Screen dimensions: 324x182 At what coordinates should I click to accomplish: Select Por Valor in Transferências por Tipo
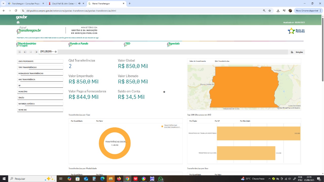point(99,121)
